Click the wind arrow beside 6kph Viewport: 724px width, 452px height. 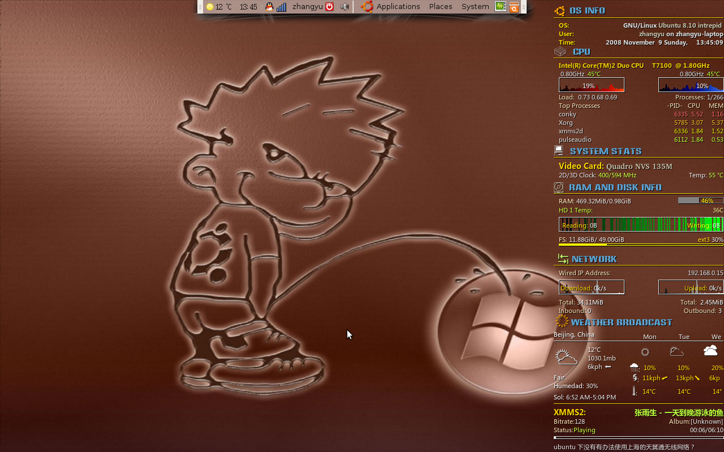point(608,367)
